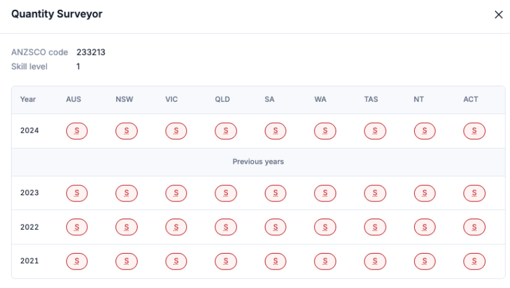The image size is (510, 288).
Task: Click the 2024 ACT shortage badge
Action: click(474, 131)
